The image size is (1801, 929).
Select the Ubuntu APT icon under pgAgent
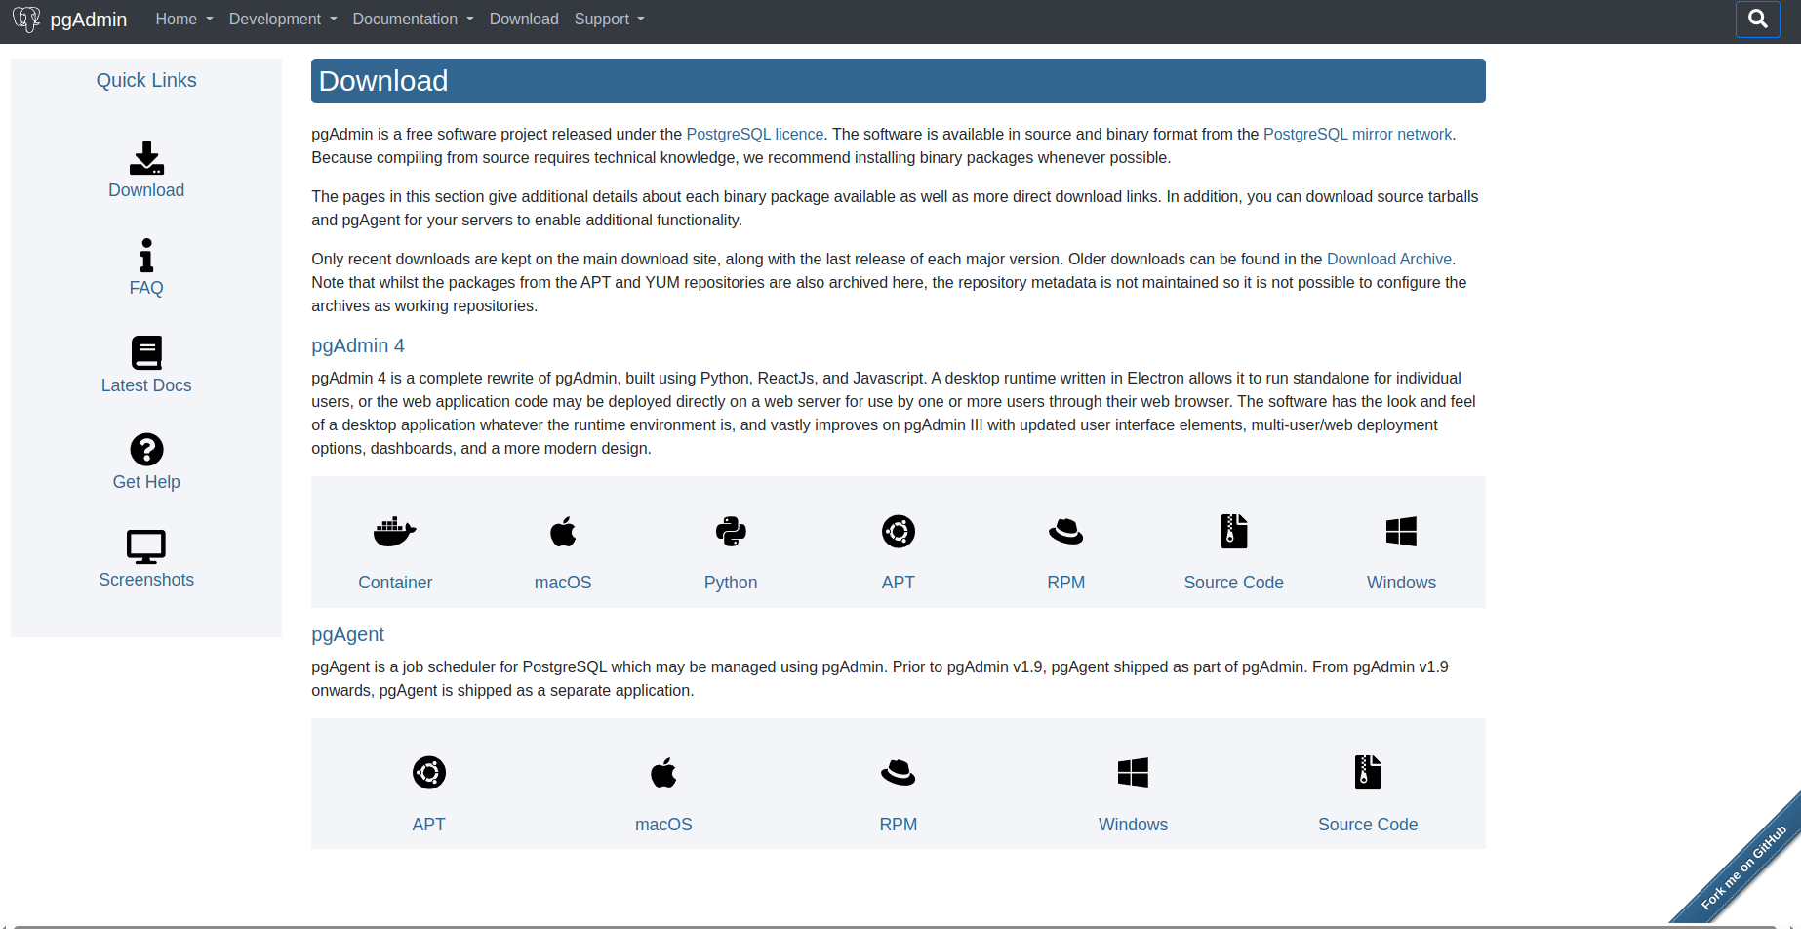[x=429, y=773]
